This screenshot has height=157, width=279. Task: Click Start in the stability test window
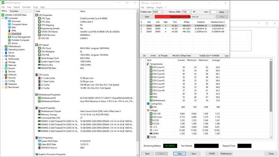pyautogui.click(x=147, y=154)
